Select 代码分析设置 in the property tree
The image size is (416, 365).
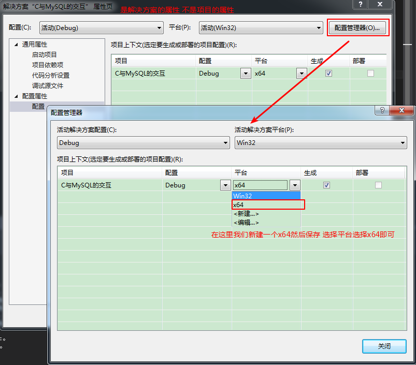[x=51, y=76]
